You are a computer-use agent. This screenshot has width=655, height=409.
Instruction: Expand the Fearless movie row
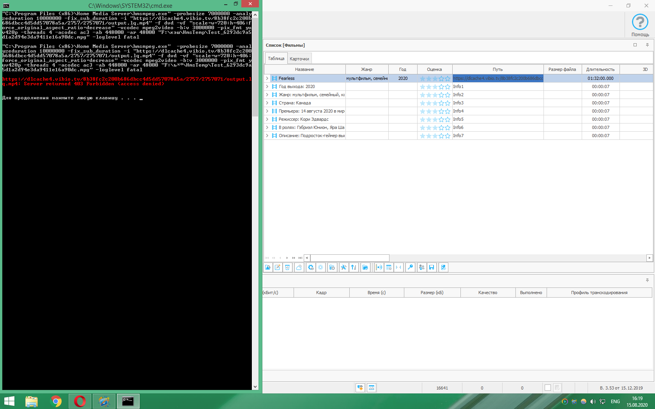coord(267,78)
